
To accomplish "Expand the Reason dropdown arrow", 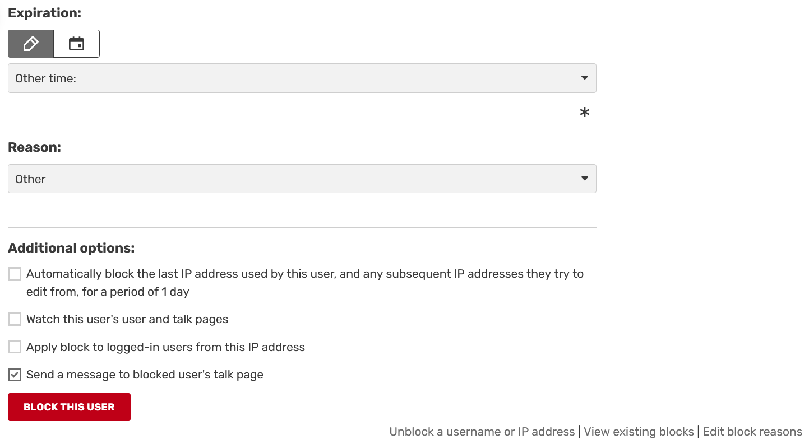I will (584, 179).
